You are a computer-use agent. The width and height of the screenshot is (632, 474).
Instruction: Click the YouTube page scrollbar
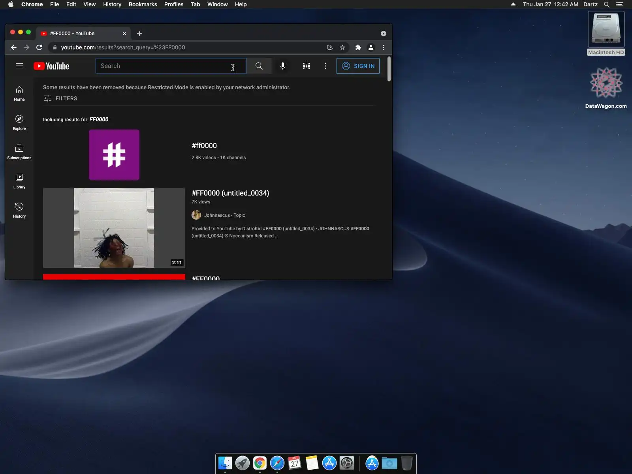(389, 70)
